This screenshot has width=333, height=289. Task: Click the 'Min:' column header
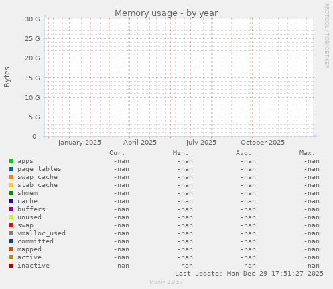tap(180, 153)
